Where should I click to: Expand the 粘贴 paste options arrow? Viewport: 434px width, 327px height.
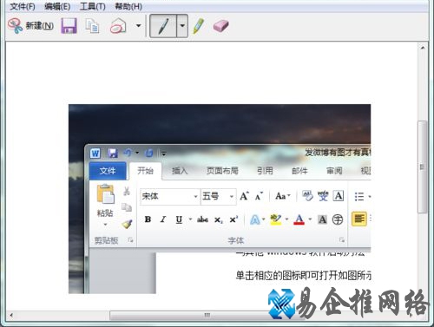(x=105, y=225)
